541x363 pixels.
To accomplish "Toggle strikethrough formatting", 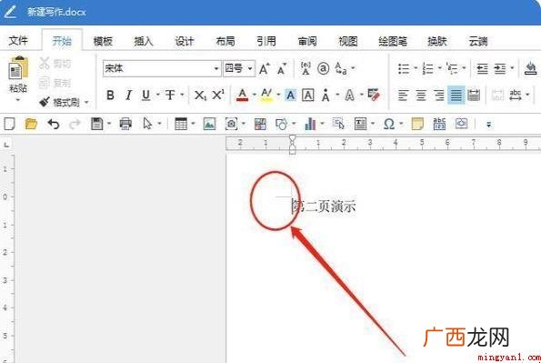I will click(170, 95).
